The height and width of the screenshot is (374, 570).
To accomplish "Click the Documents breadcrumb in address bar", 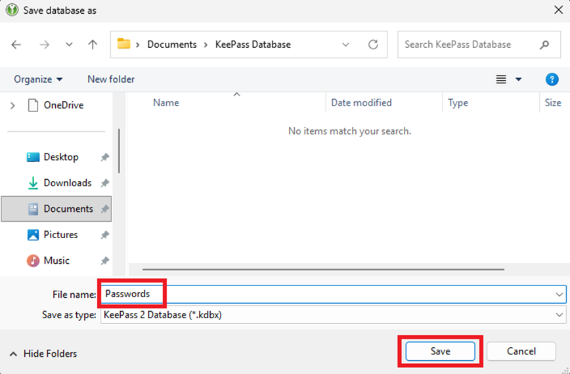I will (171, 45).
